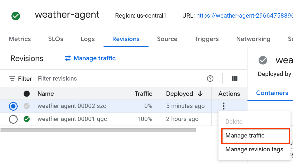Switch to the Metrics tab
293x163 pixels.
[20, 39]
